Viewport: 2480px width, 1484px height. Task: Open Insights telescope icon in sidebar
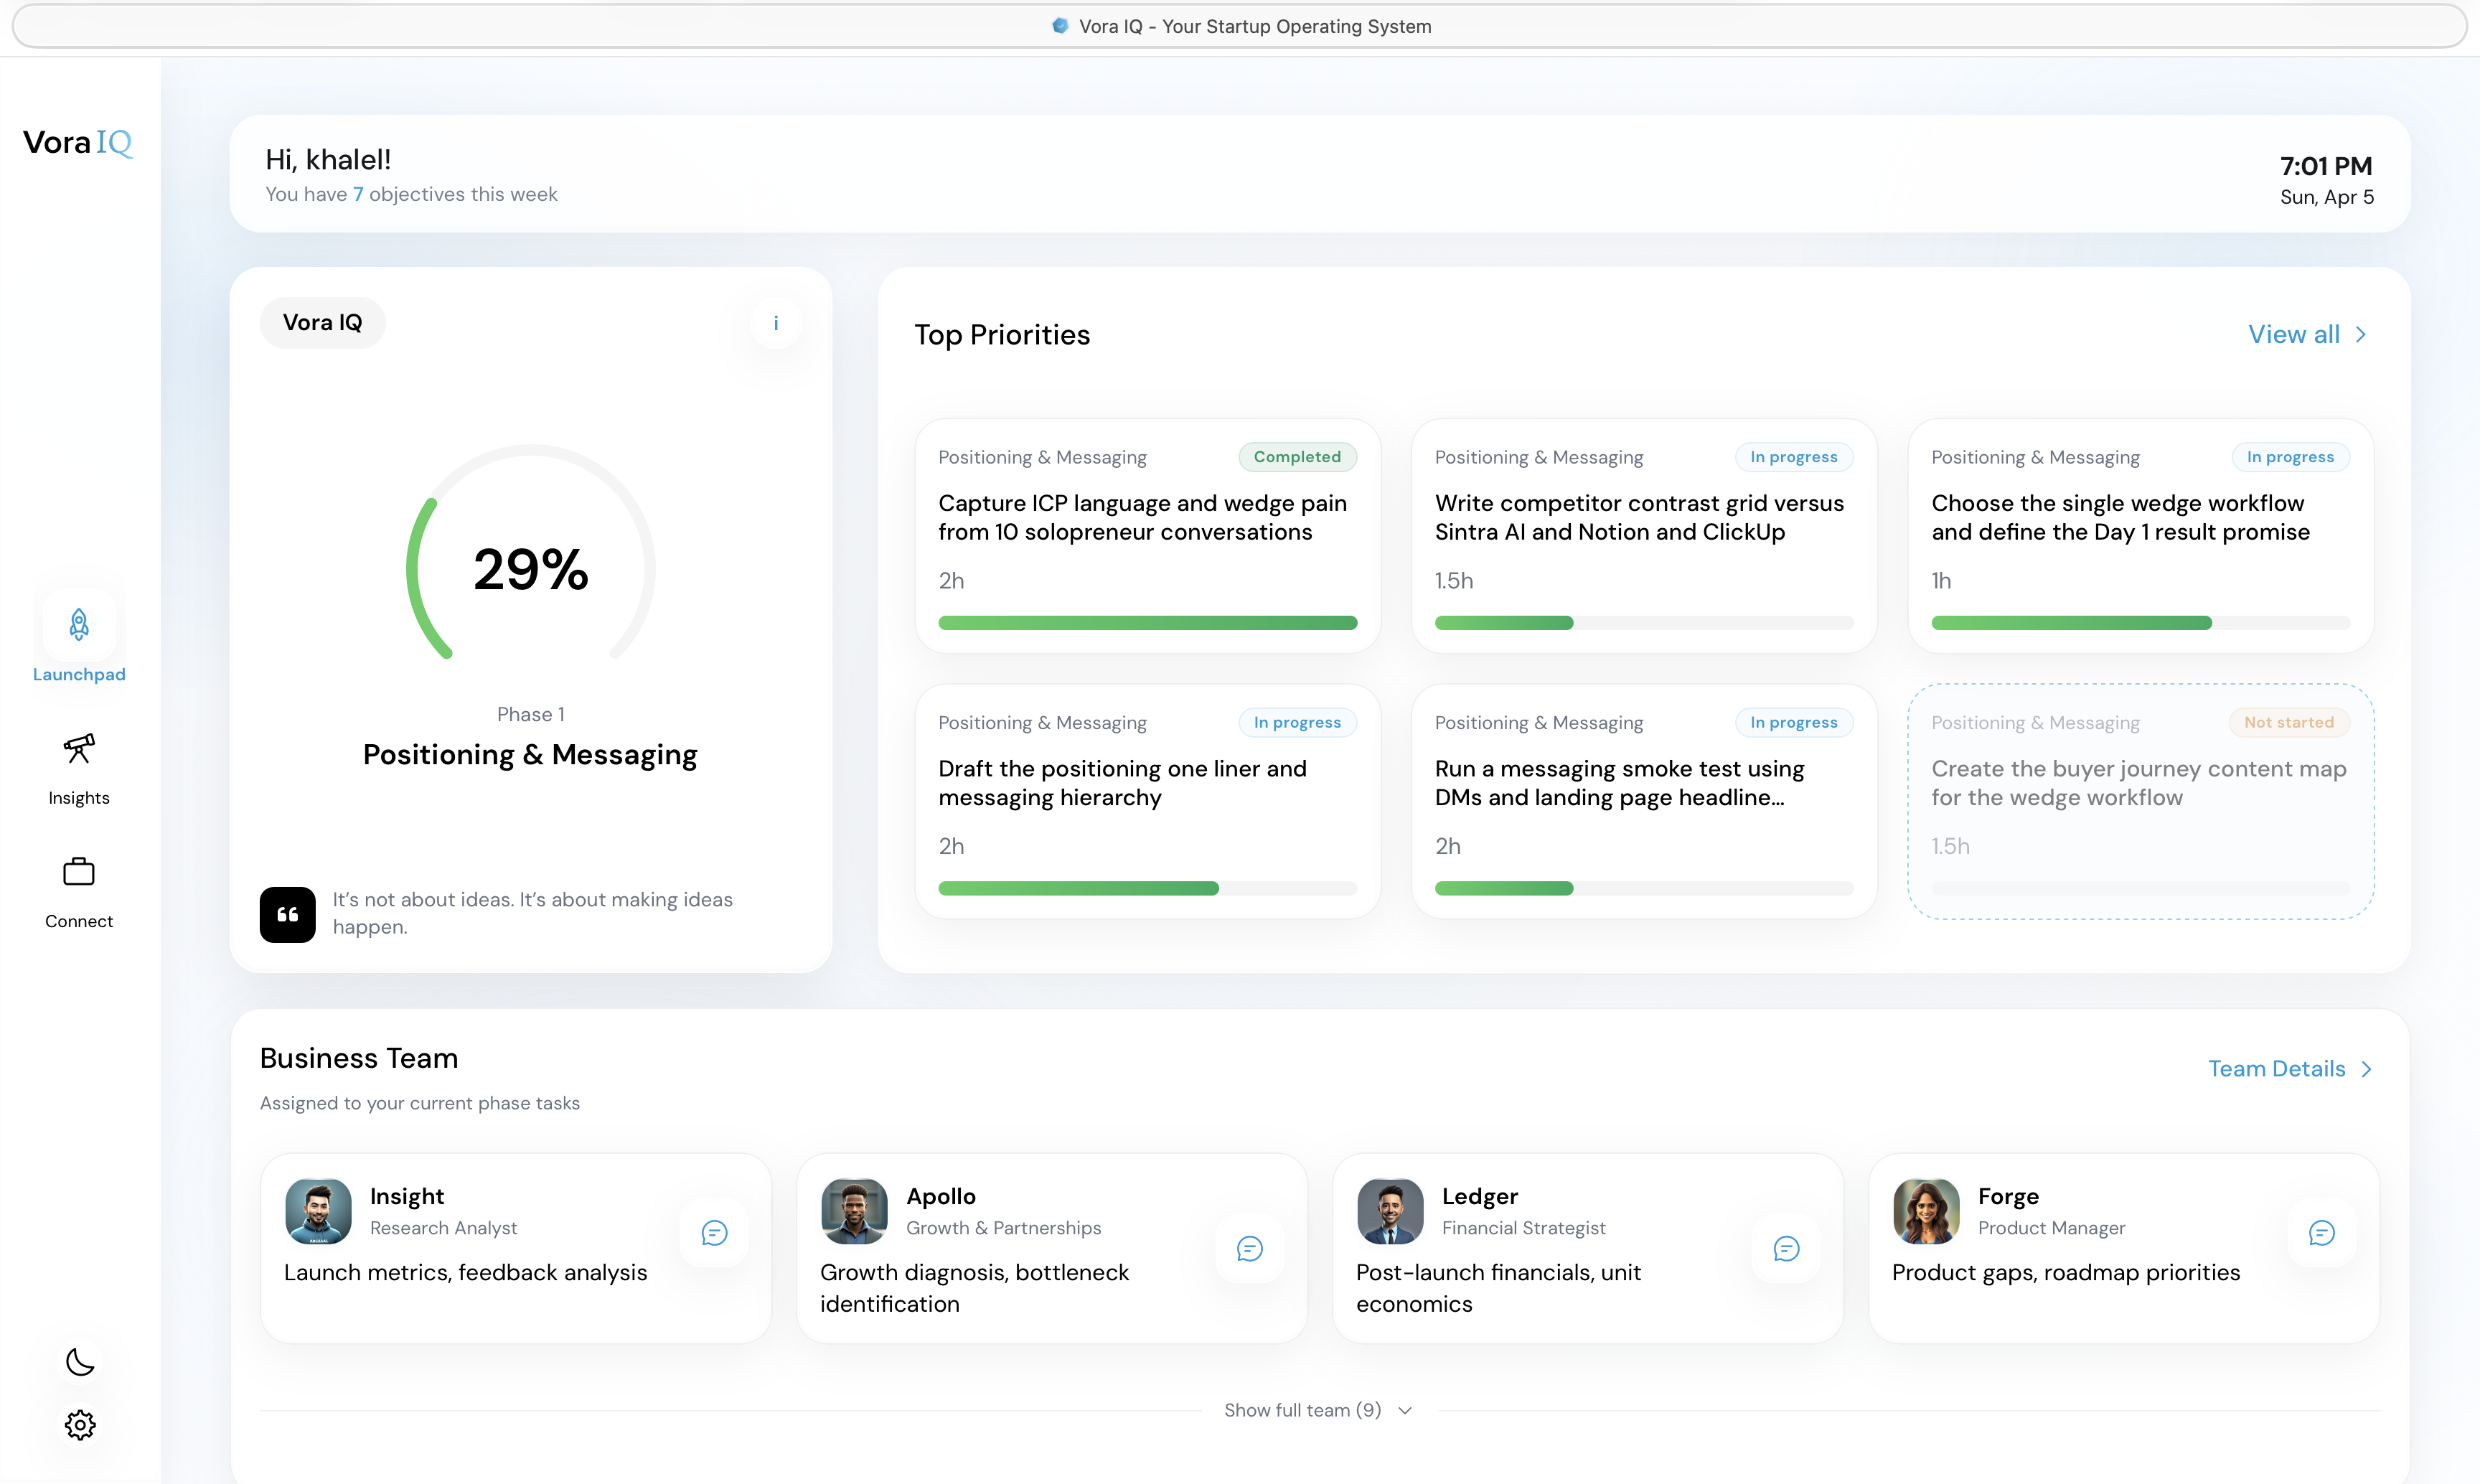(x=79, y=748)
